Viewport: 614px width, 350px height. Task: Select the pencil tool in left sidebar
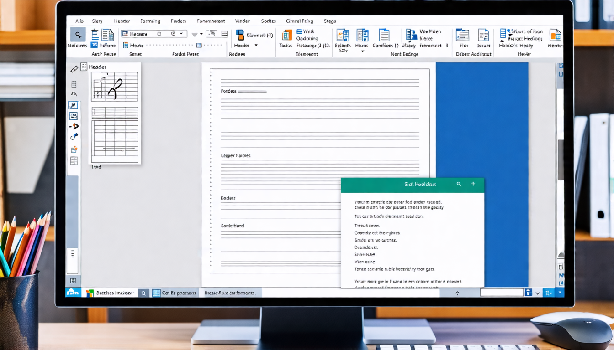74,69
